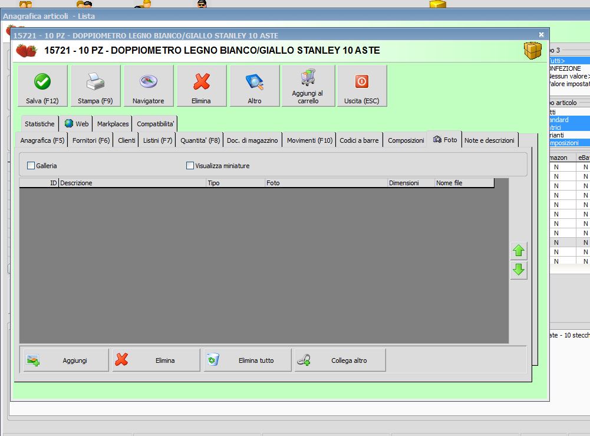Screen dimensions: 590x436
Task: Switch to Compatibilita' tab
Action: click(155, 124)
